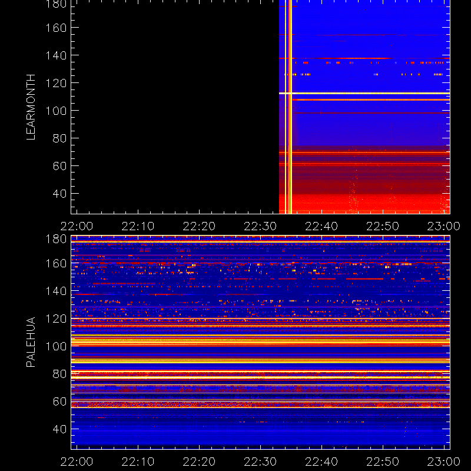Select the 40 tick label on LEARMONTH axis
Image resolution: width=471 pixels, height=471 pixels.
60,194
